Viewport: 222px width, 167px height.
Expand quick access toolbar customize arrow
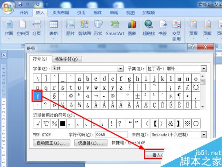coord(47,4)
